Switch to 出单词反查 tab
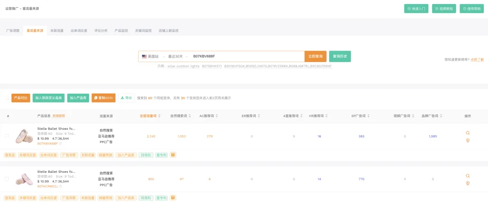 (x=79, y=31)
